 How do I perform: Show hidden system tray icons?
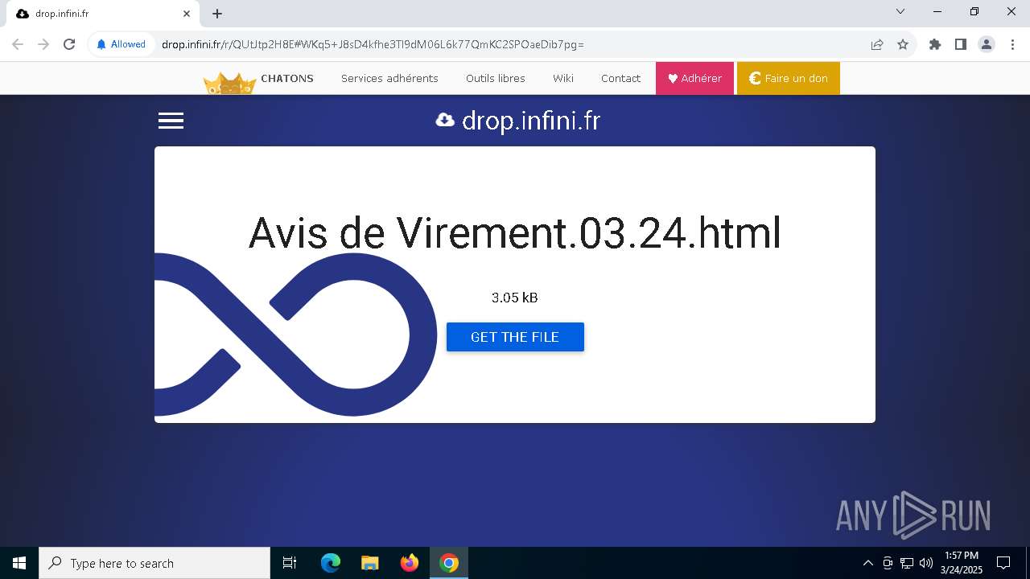(867, 563)
